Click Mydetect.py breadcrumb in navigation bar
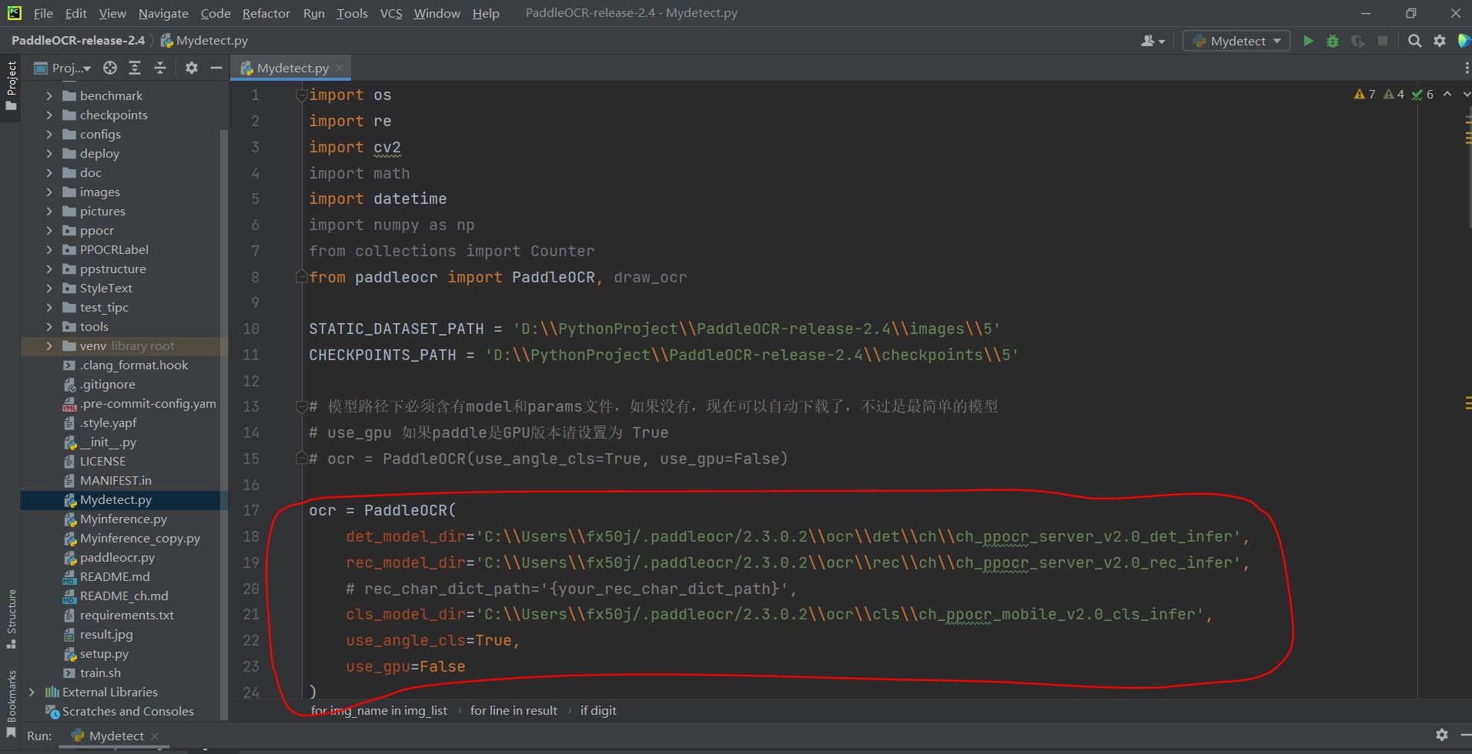 (204, 40)
